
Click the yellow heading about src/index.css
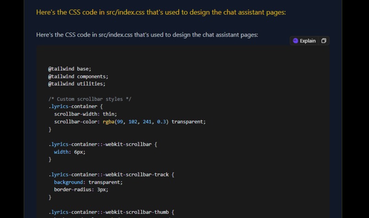[x=161, y=12]
